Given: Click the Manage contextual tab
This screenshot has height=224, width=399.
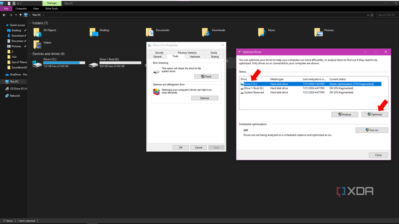Looking at the screenshot, I should [x=52, y=3].
